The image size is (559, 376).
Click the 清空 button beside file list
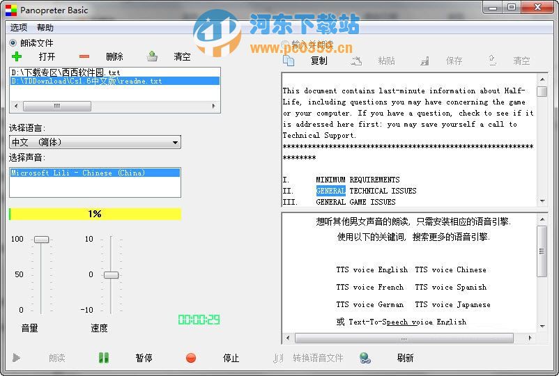pos(182,56)
